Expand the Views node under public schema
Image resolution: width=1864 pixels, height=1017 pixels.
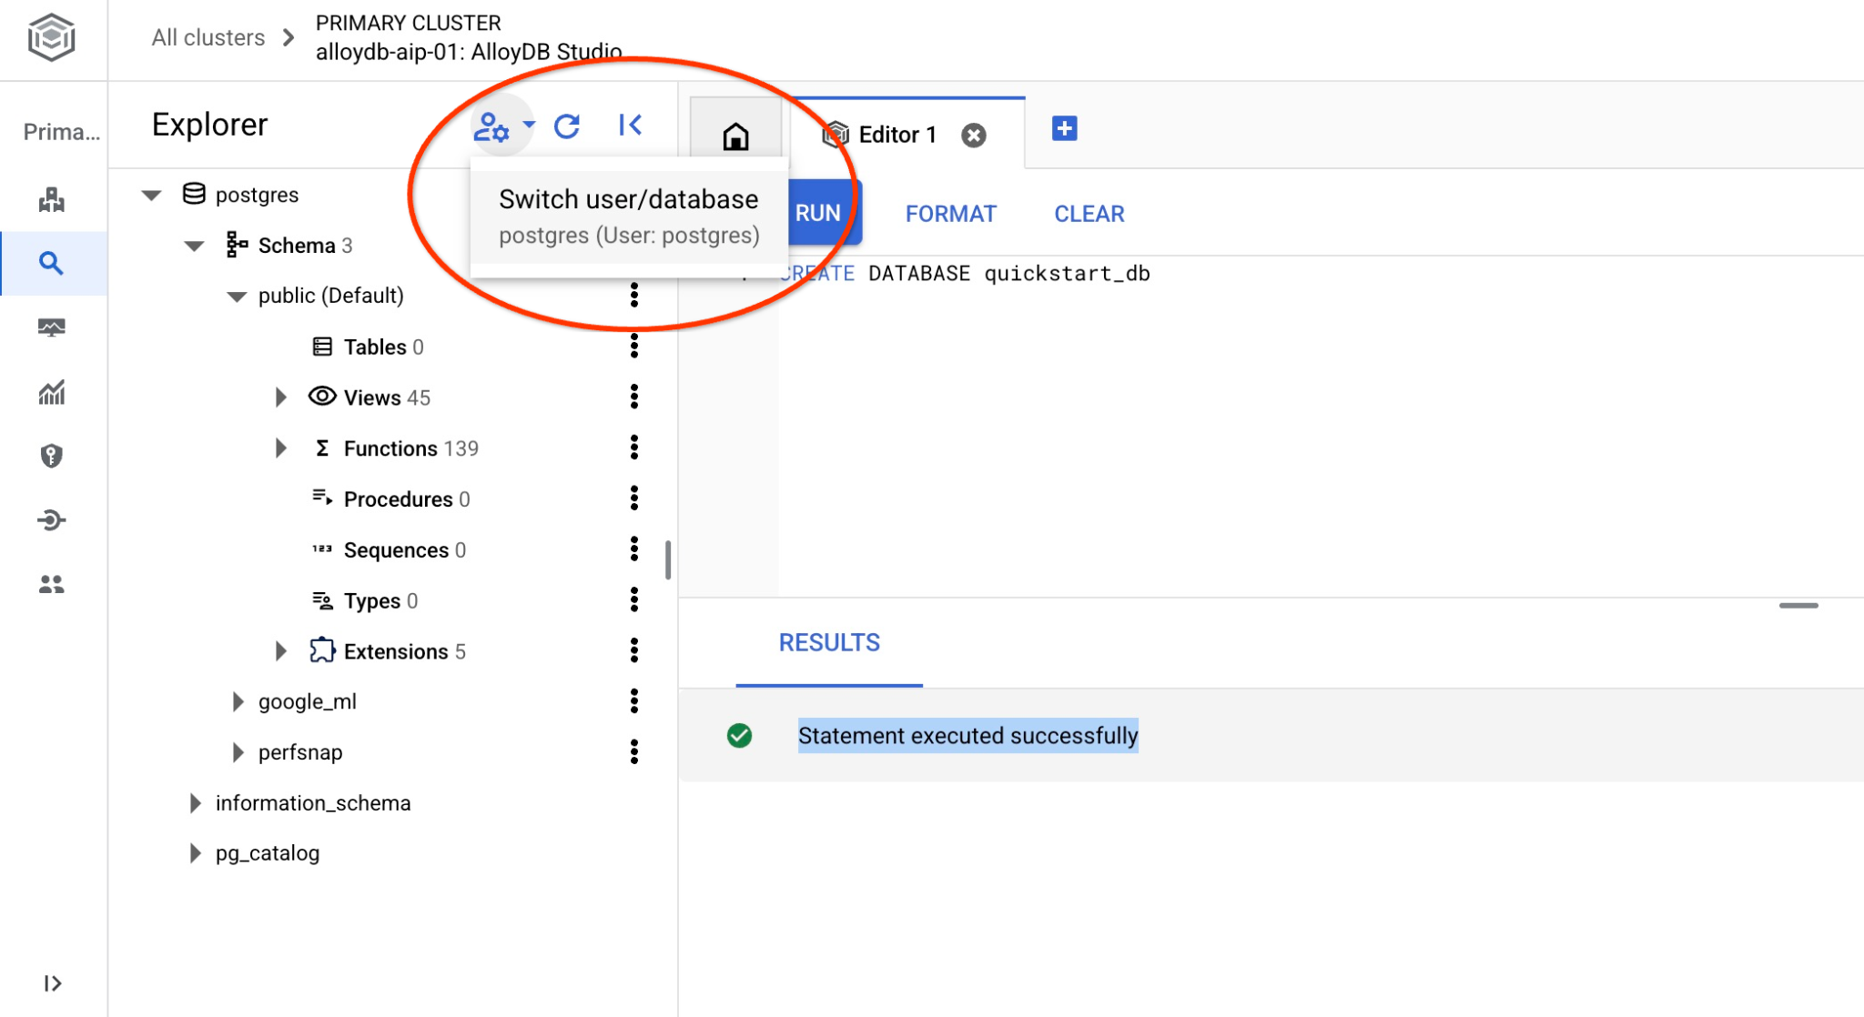tap(279, 397)
